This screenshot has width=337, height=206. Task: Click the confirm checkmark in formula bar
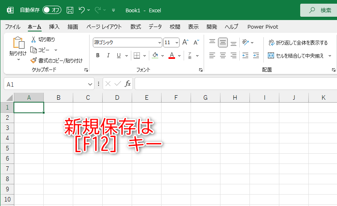(x=117, y=83)
